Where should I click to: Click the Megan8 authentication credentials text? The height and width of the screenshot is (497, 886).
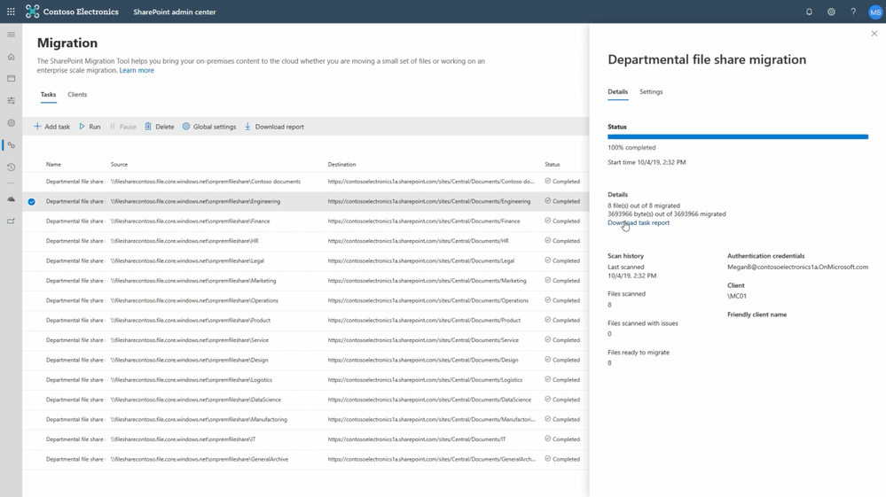798,267
